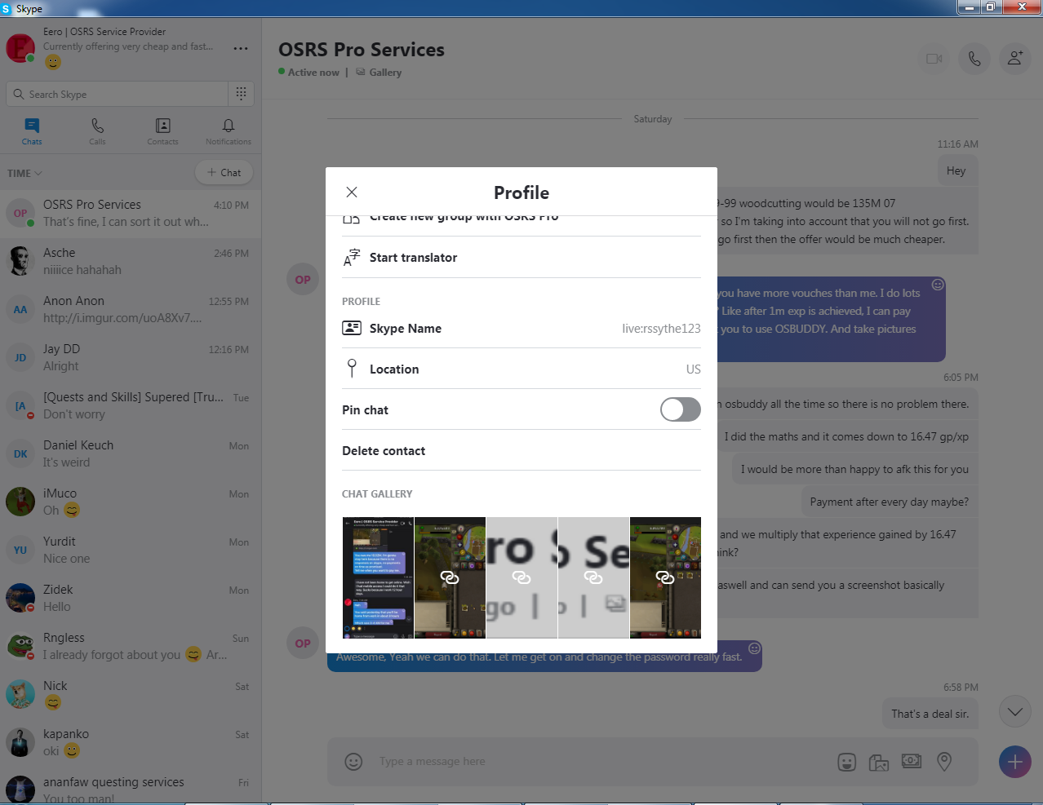React to the 'Awesome, Yeah we can do that' message

(x=754, y=648)
